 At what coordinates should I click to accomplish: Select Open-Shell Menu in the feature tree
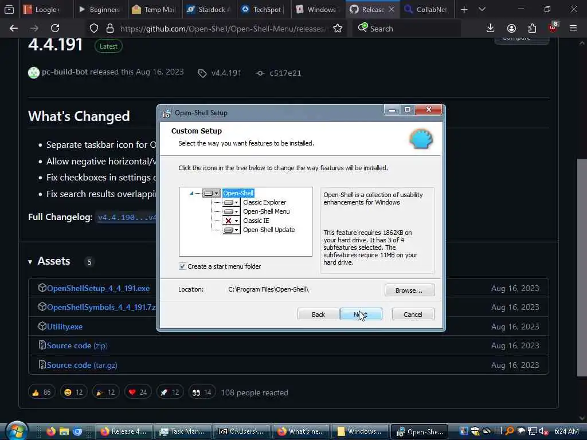coord(266,211)
